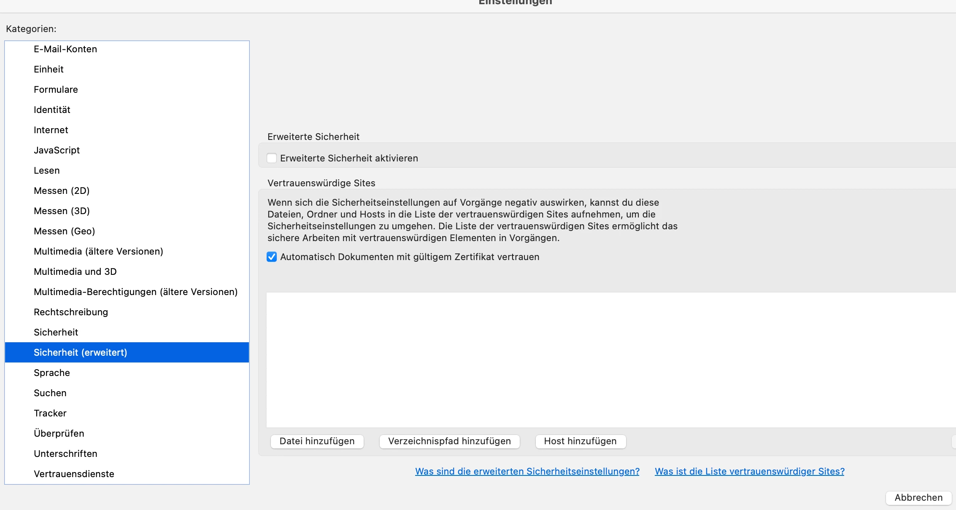Image resolution: width=956 pixels, height=510 pixels.
Task: Select Sicherheit category in list
Action: point(56,332)
